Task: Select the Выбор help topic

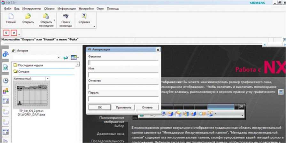Action: [x=119, y=126]
